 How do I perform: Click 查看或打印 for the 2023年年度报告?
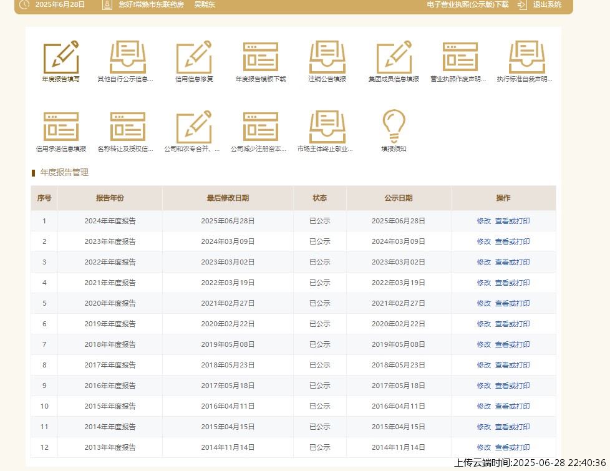(x=512, y=241)
